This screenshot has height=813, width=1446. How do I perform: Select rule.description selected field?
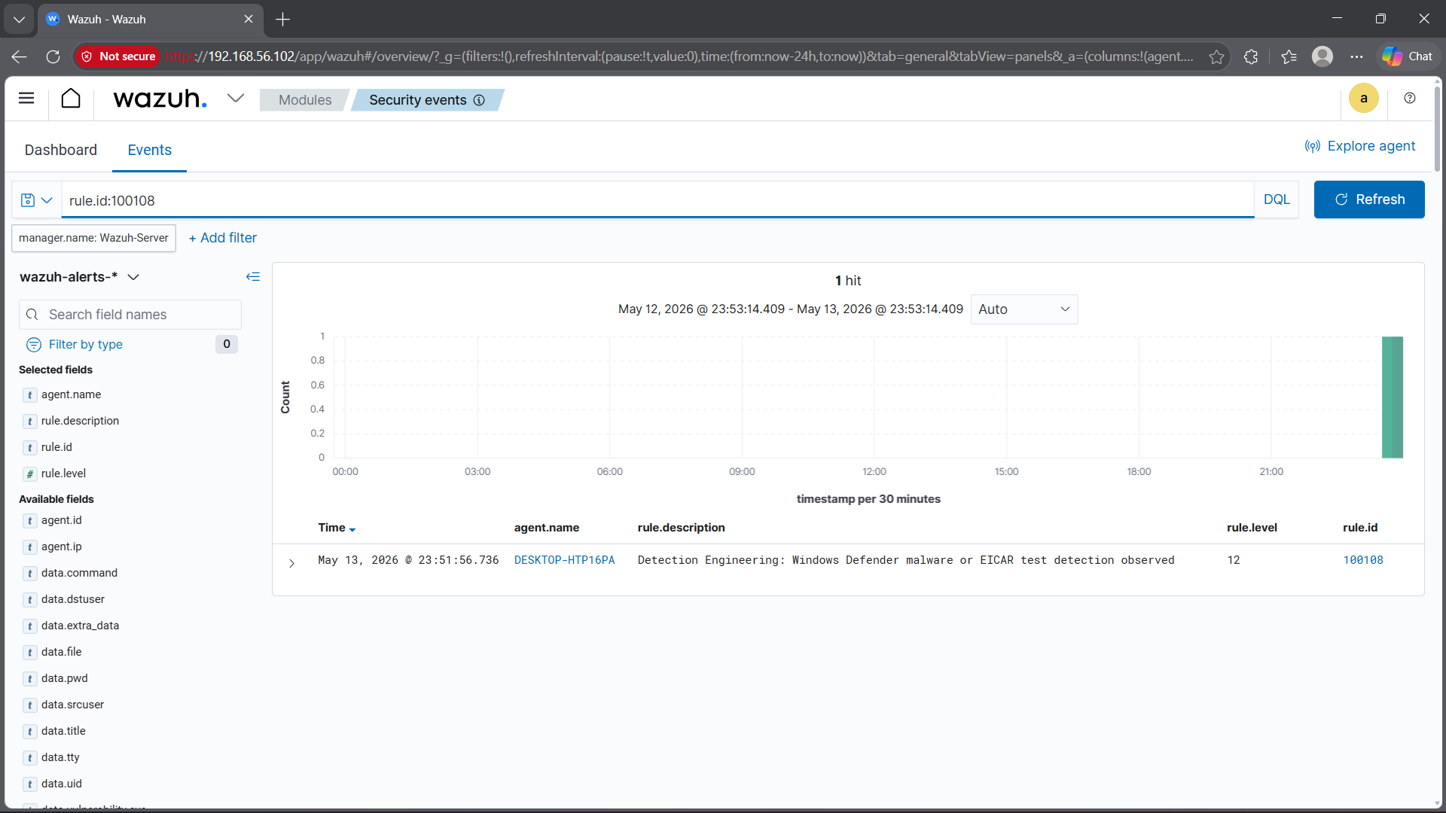pyautogui.click(x=80, y=421)
